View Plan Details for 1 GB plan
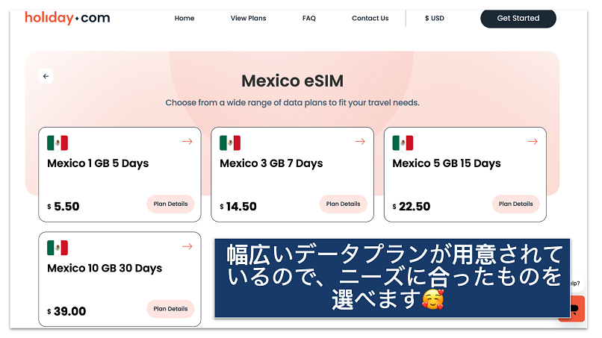The width and height of the screenshot is (602, 338). (170, 204)
